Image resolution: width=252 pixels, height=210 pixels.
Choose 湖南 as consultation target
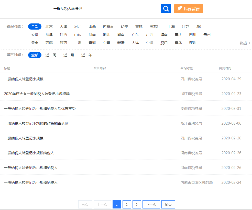coord(121,35)
